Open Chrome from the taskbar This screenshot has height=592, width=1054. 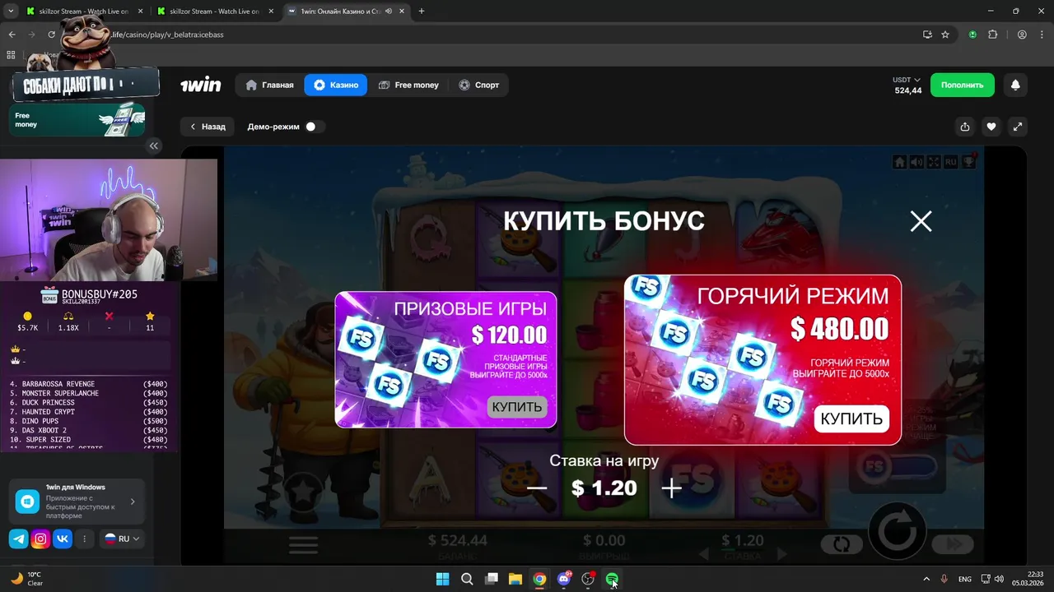539,579
